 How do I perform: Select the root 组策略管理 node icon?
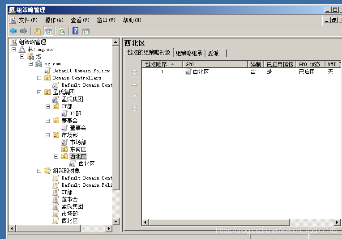[x=13, y=42]
